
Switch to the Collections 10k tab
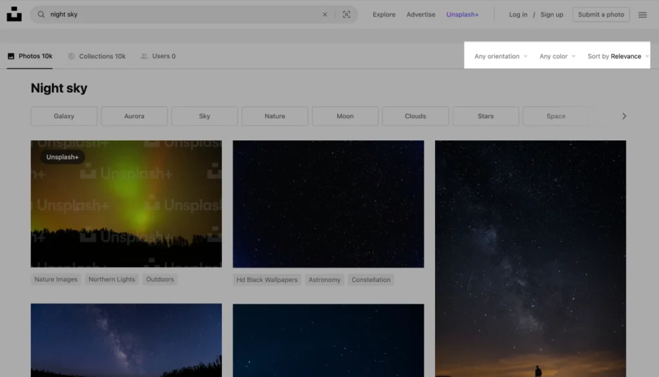103,56
